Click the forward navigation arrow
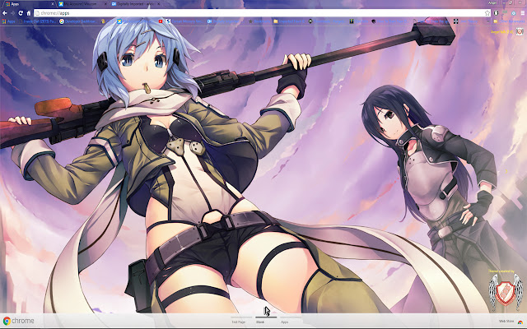 (12, 13)
